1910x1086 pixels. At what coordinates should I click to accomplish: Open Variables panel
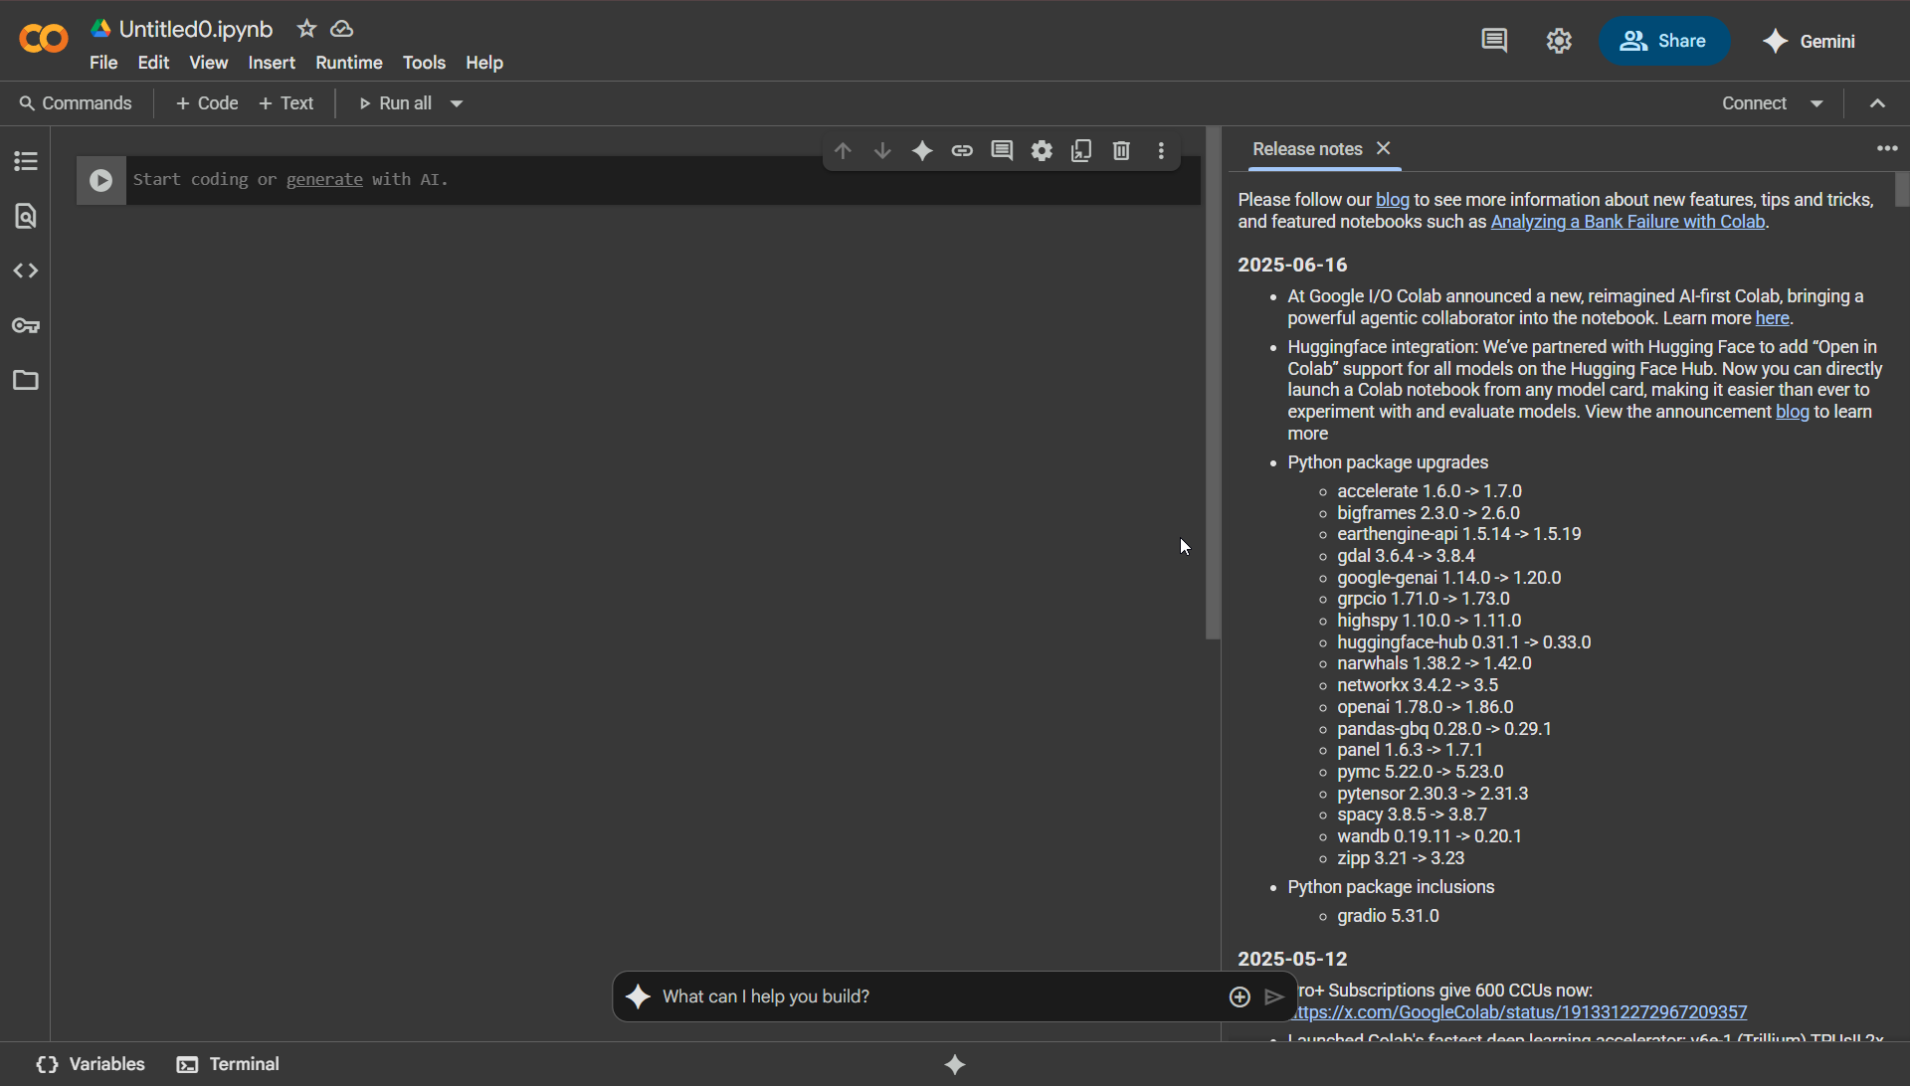91,1064
